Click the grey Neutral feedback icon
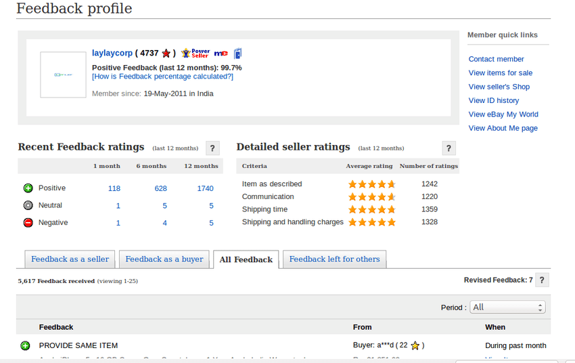 (28, 205)
